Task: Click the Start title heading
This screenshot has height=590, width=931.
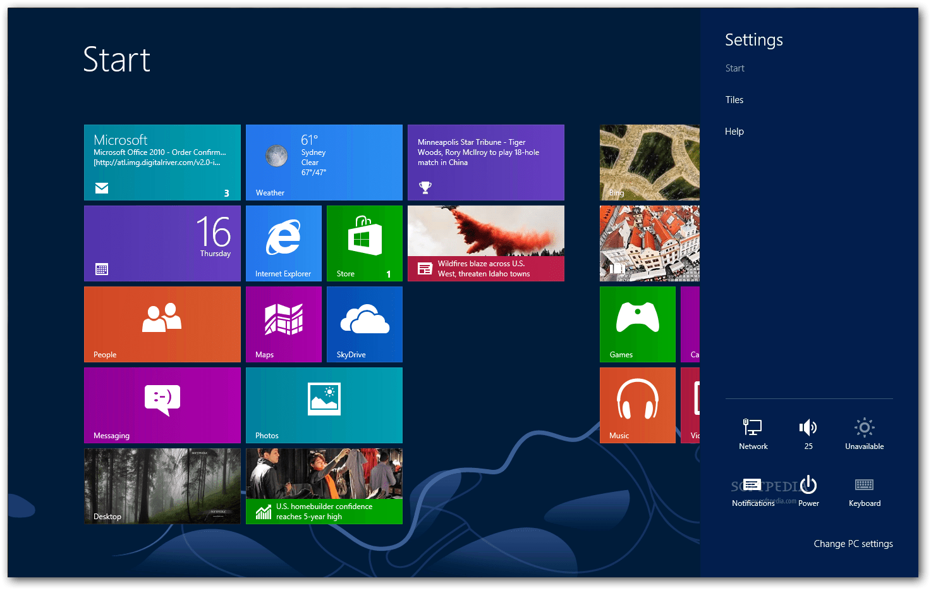Action: pyautogui.click(x=117, y=60)
